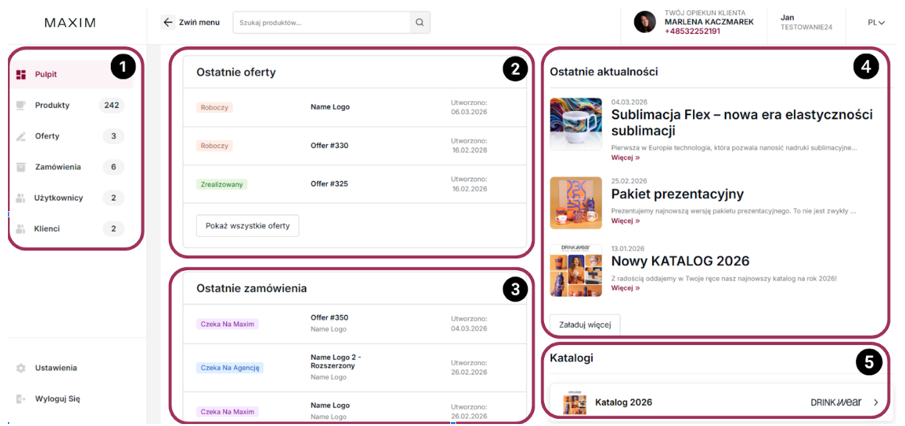Click the Wyloguj Się logout icon

pos(21,399)
